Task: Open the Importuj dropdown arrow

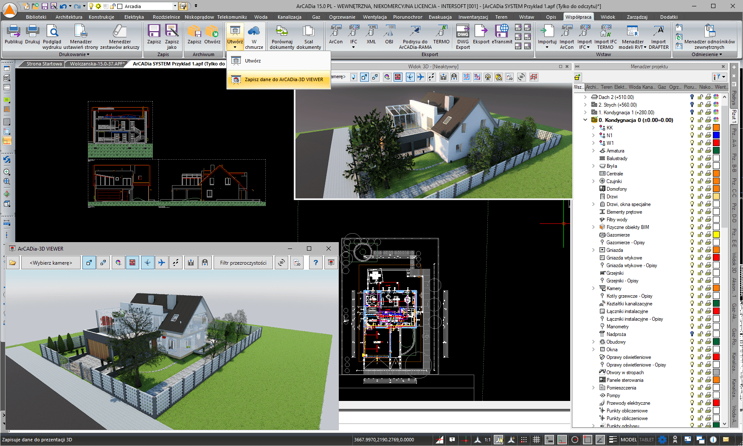Action: (547, 47)
